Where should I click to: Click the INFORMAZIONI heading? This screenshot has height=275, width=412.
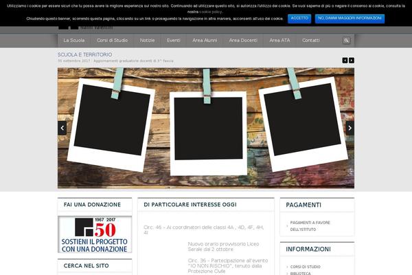point(308,249)
